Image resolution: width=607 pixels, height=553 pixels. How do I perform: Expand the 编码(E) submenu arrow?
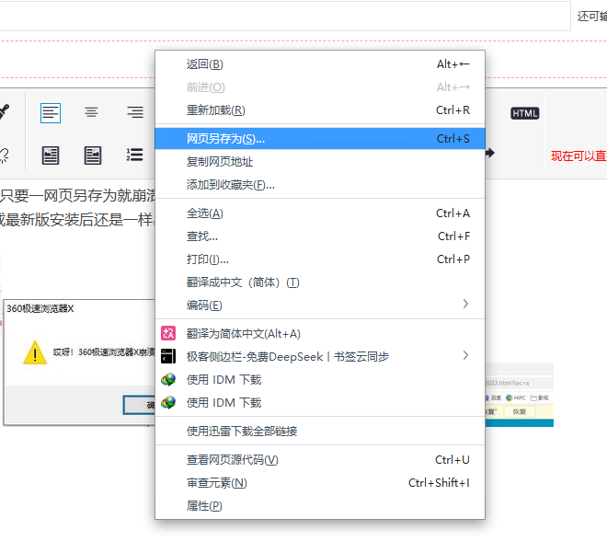click(x=465, y=304)
